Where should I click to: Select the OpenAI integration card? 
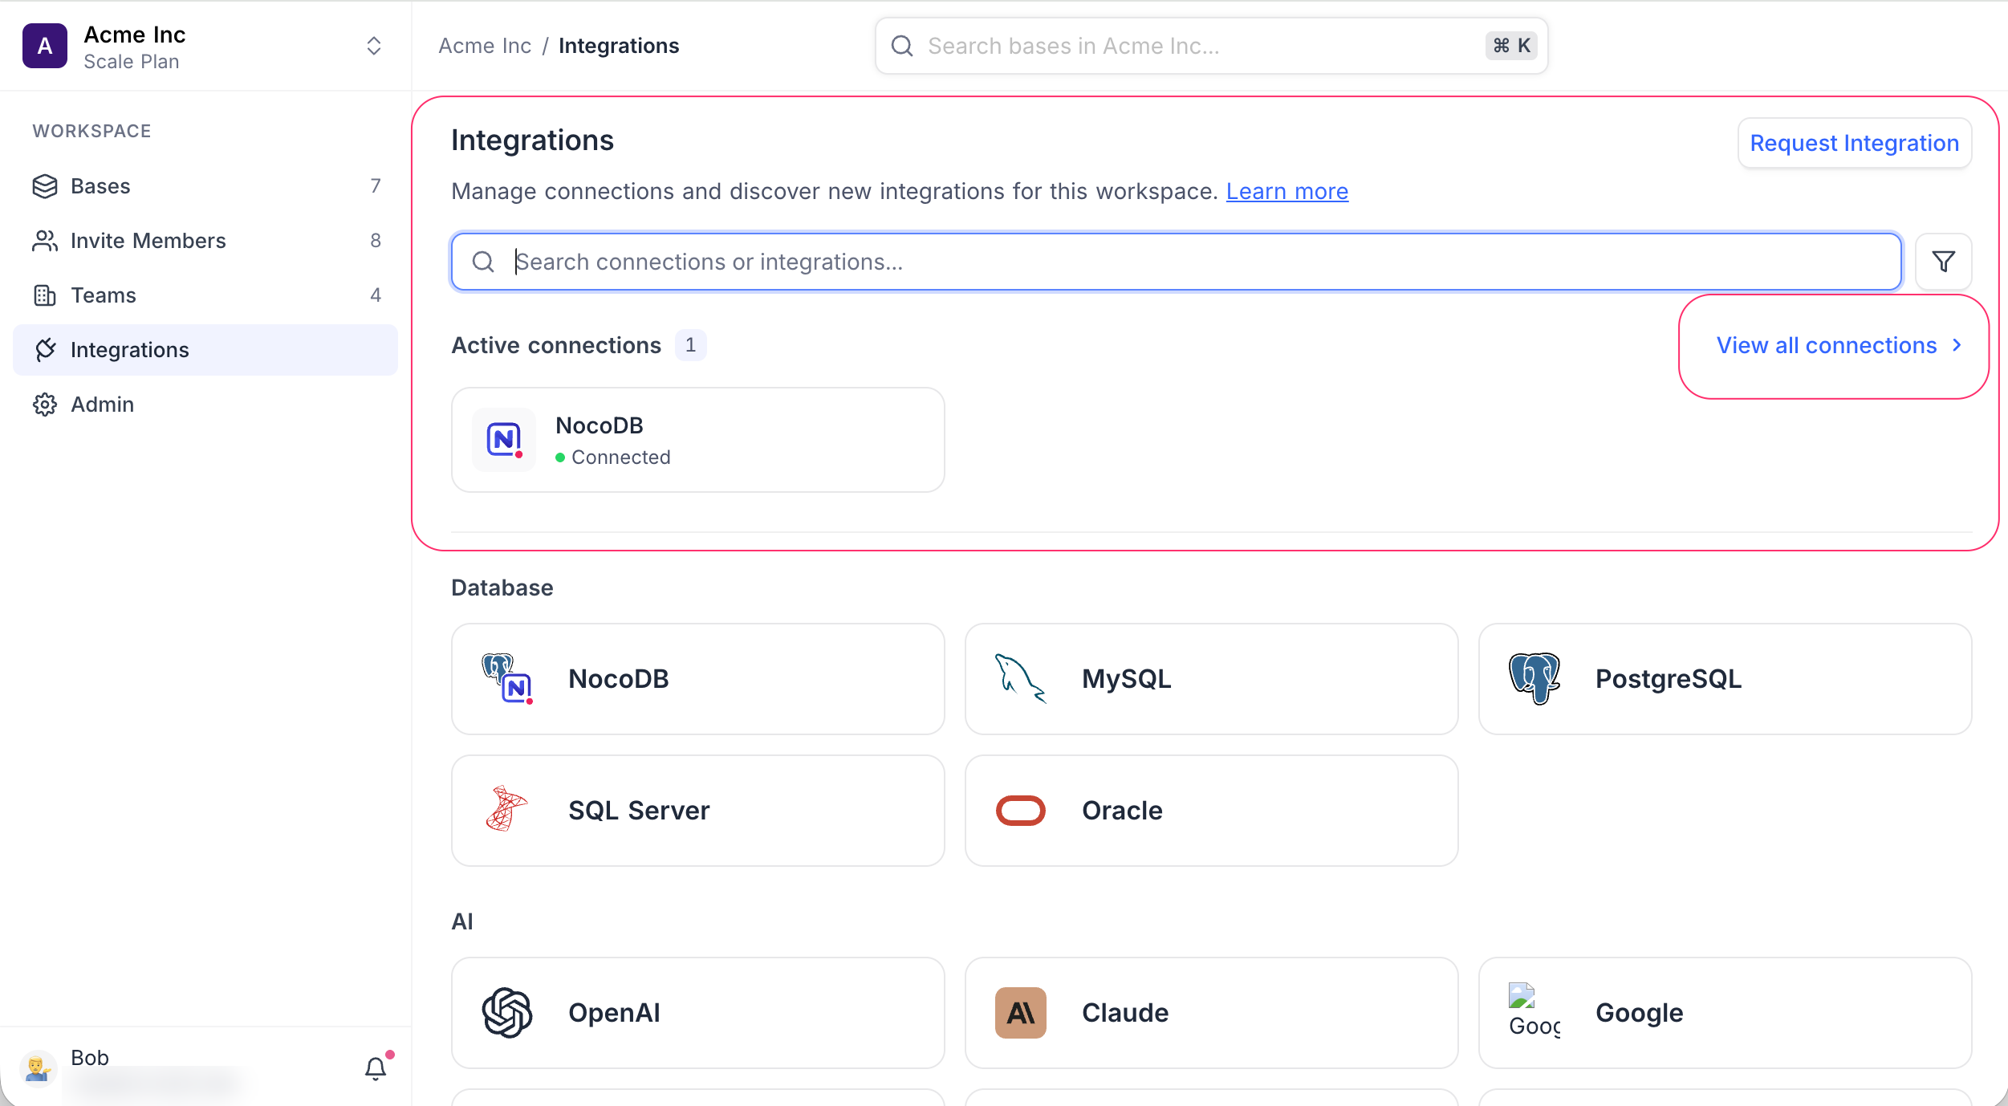coord(697,1013)
